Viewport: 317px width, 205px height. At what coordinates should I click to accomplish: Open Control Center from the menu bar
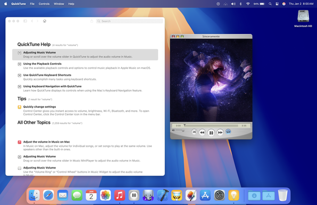tap(277, 4)
